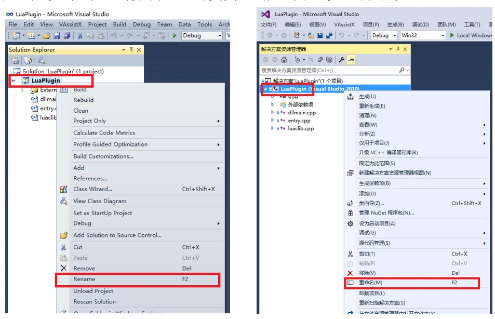Toggle pin on English Solution Explorer panel
This screenshot has height=319, width=495.
131,49
